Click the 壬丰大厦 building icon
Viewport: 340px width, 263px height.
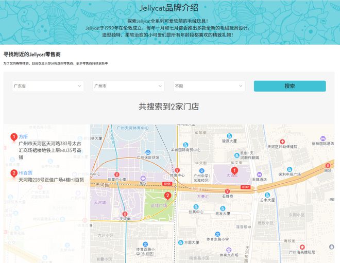pos(267,195)
